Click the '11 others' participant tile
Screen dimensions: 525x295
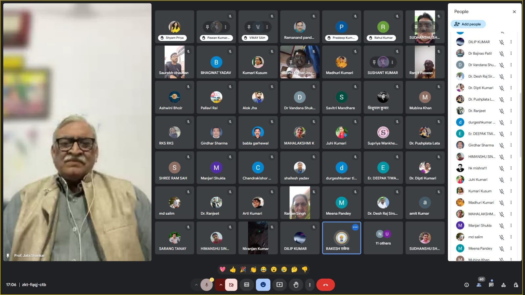point(383,238)
